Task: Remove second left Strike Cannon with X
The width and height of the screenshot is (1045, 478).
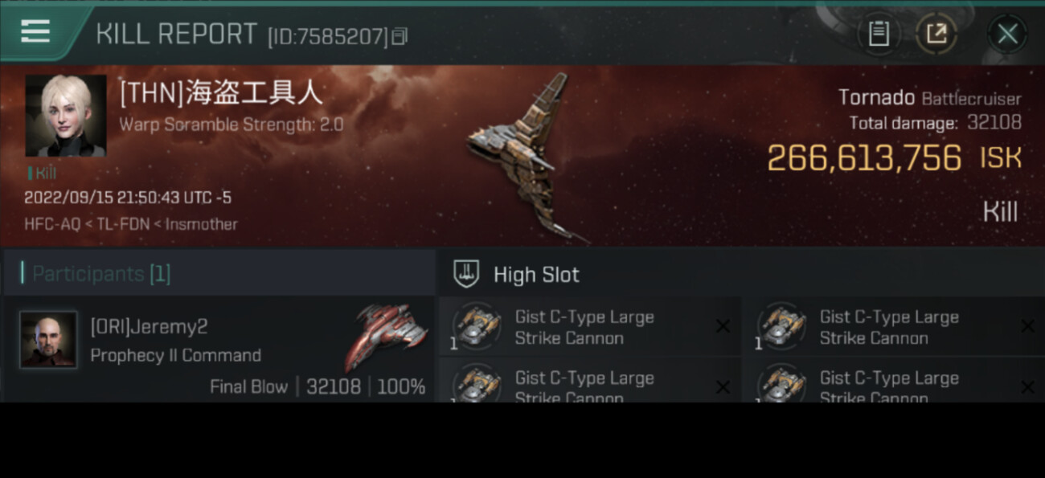Action: [723, 387]
